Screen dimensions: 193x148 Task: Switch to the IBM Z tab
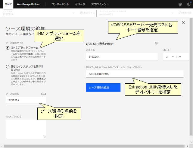pos(8,4)
